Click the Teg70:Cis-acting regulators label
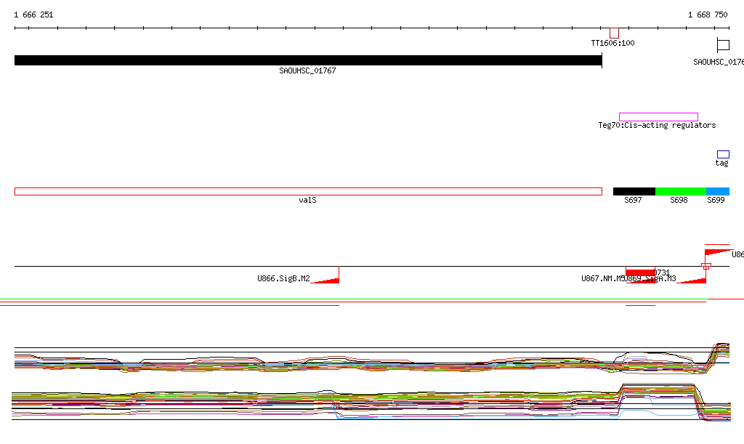Viewport: 744px width, 444px height. (657, 125)
